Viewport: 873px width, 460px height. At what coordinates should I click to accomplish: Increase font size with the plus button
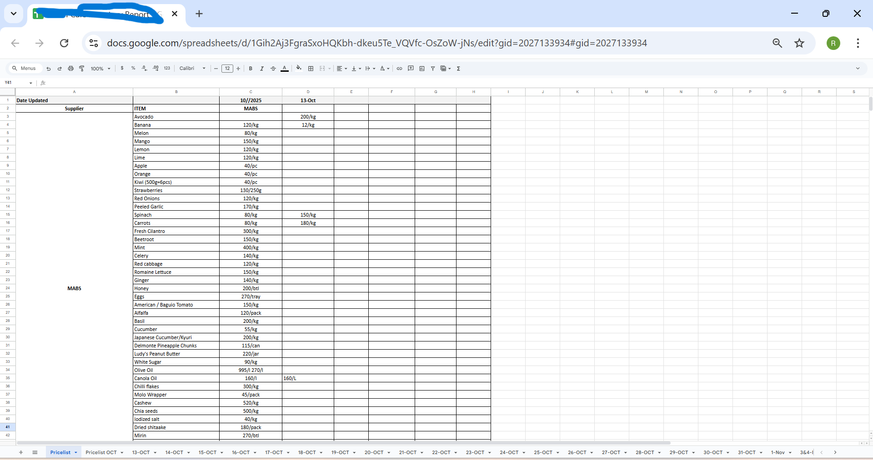(238, 69)
